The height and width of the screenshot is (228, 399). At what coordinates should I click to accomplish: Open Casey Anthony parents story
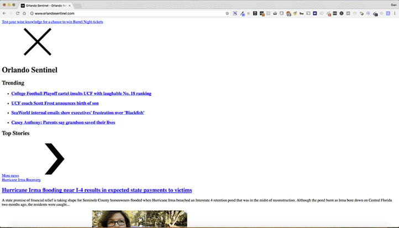[x=63, y=122]
